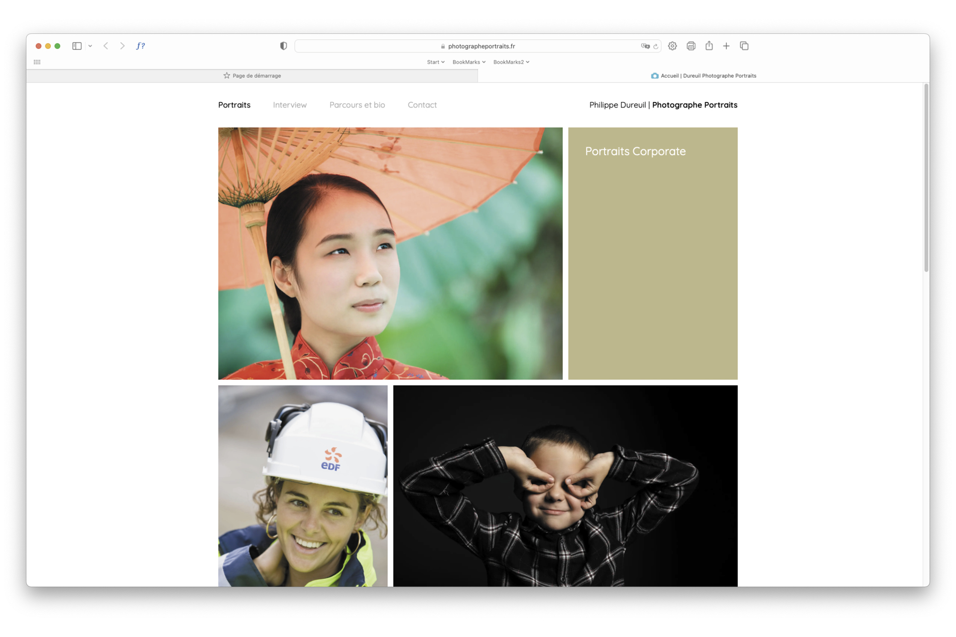Screen dimensions: 956x637
Task: Switch to Page de démarrage tab
Action: 252,76
